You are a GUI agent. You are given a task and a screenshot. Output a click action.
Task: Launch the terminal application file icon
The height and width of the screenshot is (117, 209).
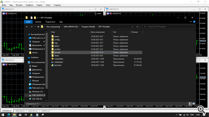click(x=52, y=65)
